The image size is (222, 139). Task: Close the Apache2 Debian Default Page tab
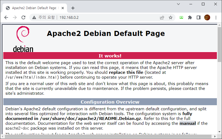tap(63, 8)
